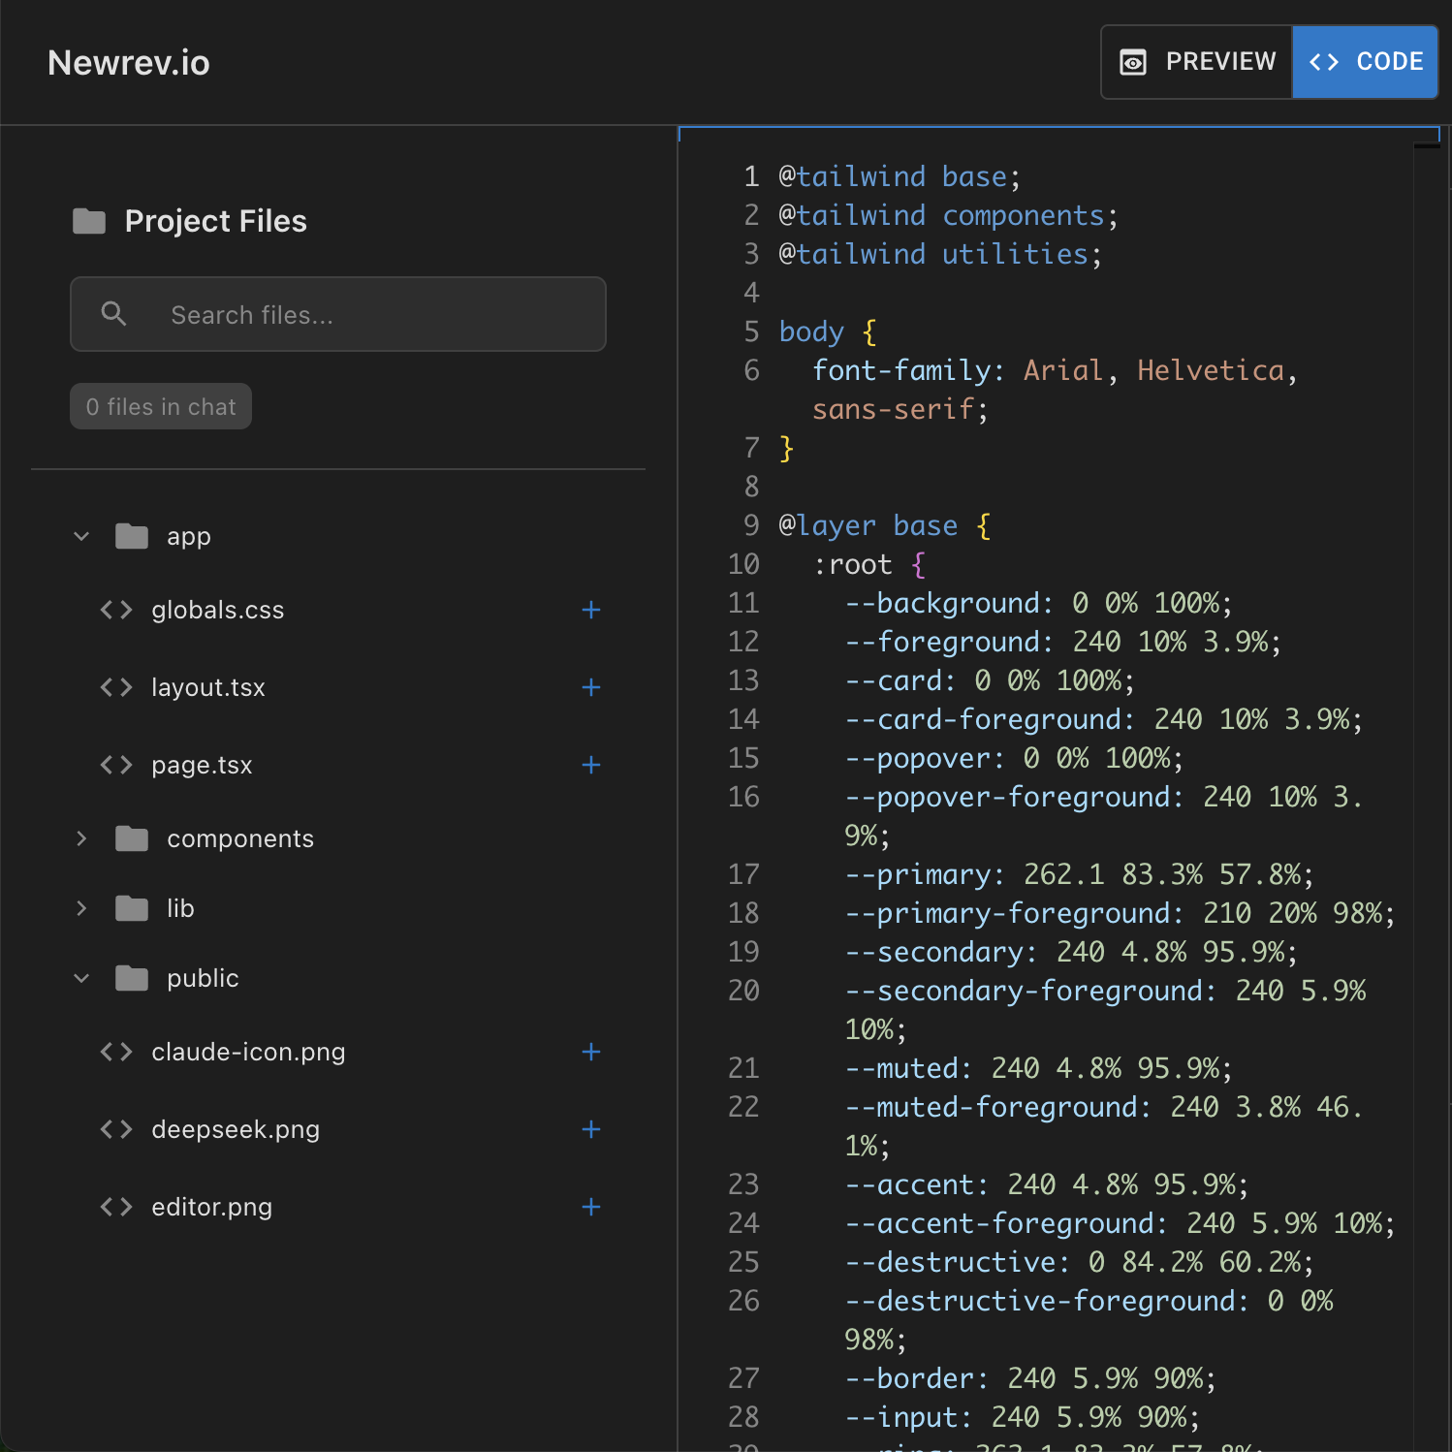Click '--card: 0 0% 100%;' line
This screenshot has height=1452, width=1452.
click(990, 680)
